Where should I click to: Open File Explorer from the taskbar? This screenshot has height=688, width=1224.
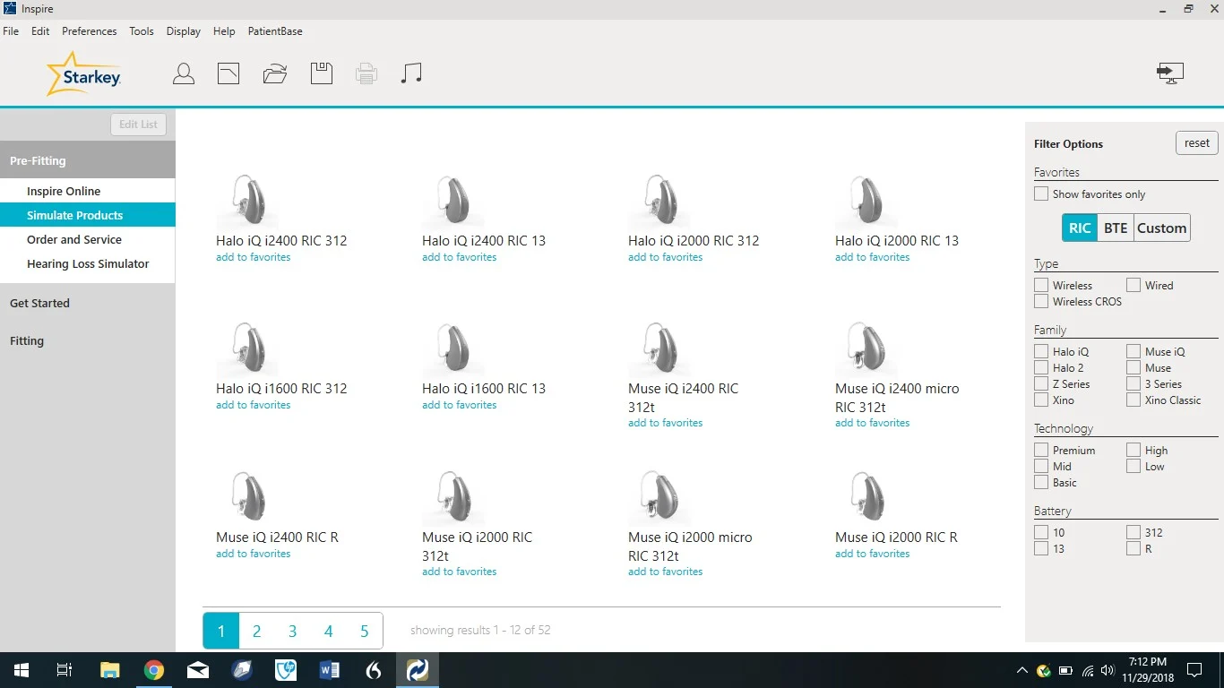click(110, 670)
